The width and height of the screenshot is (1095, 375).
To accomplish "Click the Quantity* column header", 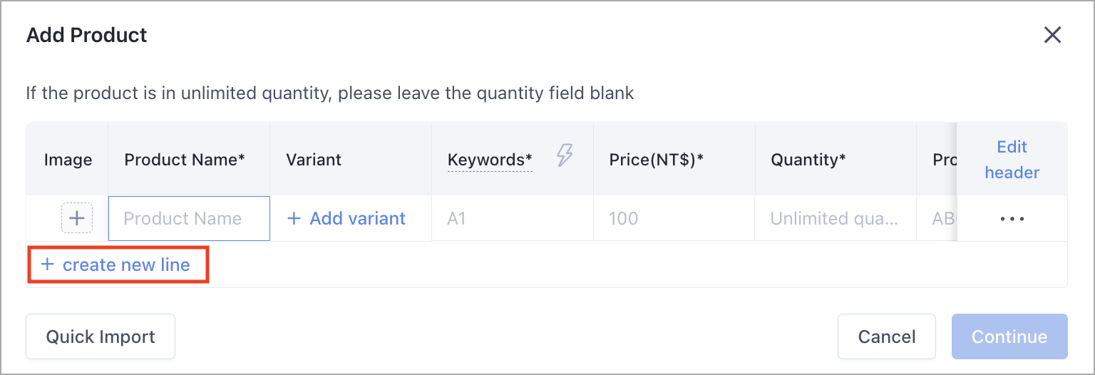I will [808, 160].
